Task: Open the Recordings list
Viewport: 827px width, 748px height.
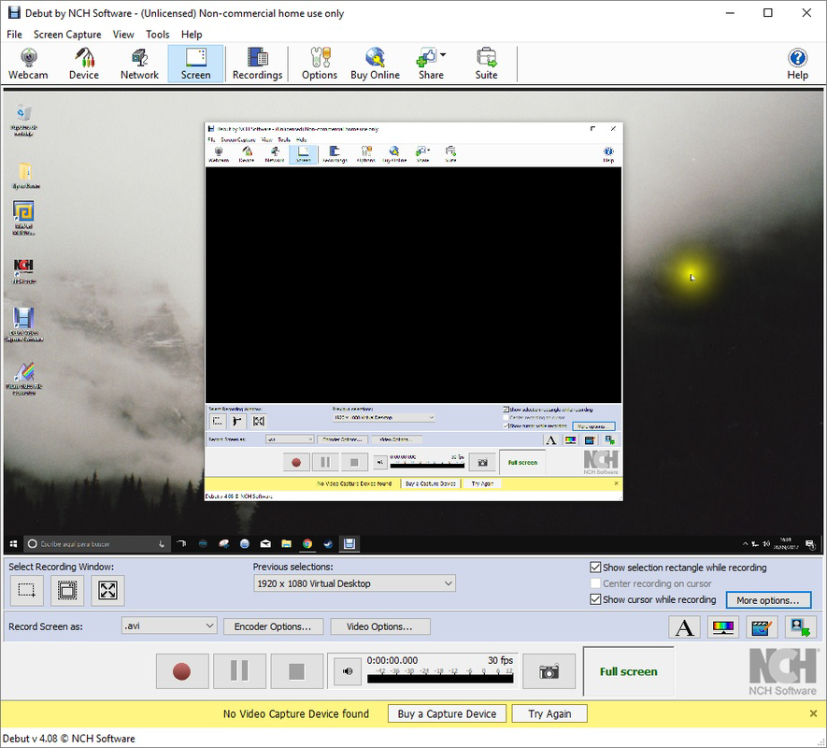Action: (x=257, y=64)
